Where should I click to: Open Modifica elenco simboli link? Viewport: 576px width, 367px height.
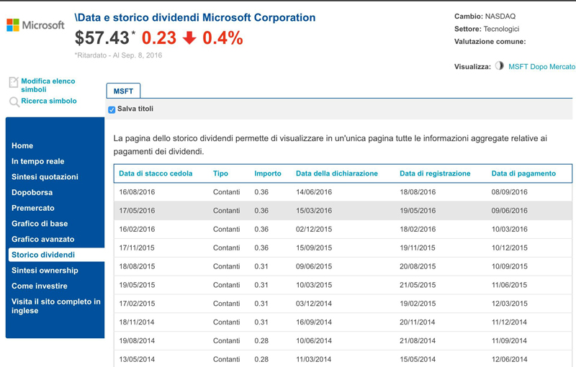[x=48, y=85]
